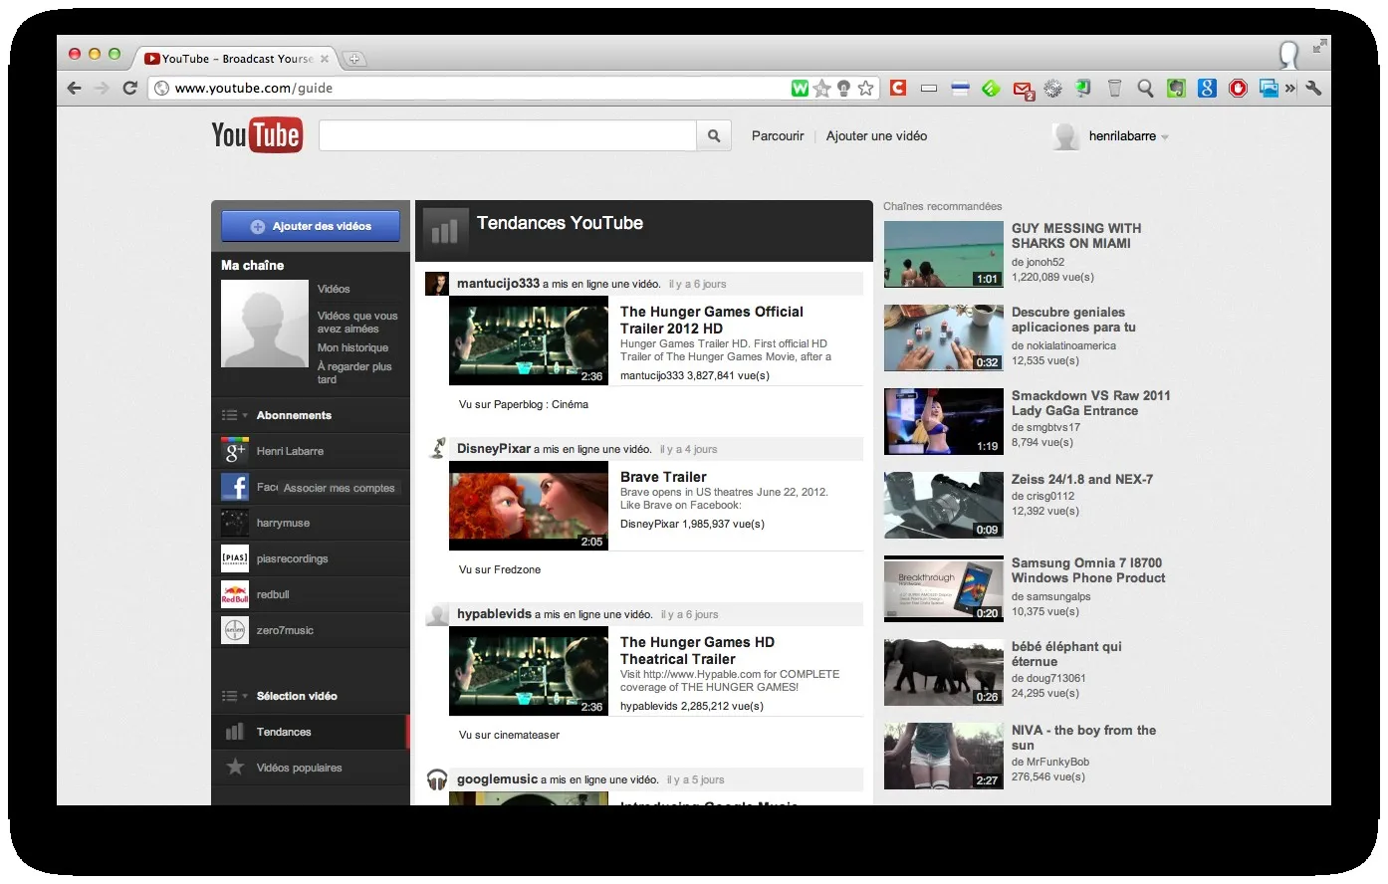
Task: Select Ajouter une vidéo in header
Action: click(x=876, y=136)
